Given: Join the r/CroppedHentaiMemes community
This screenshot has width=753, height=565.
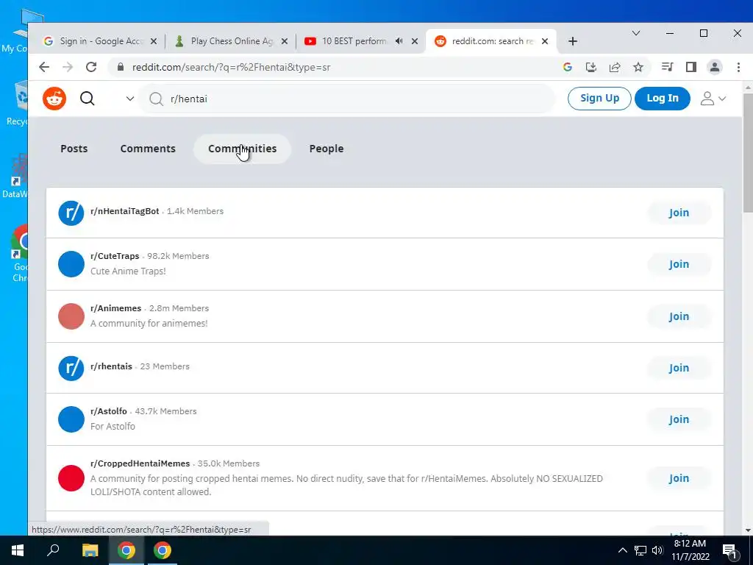Looking at the screenshot, I should [679, 478].
